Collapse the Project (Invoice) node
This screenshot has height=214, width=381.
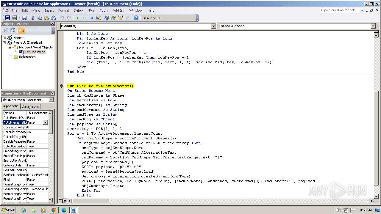4,43
